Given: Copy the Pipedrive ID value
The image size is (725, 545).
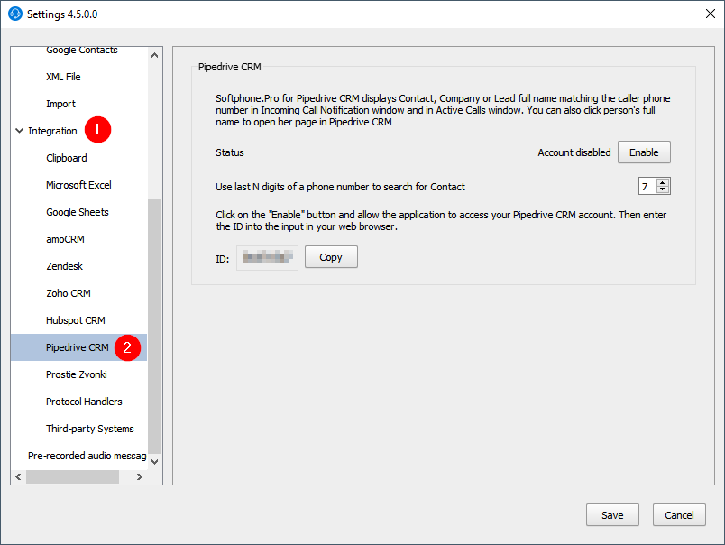Looking at the screenshot, I should (330, 256).
